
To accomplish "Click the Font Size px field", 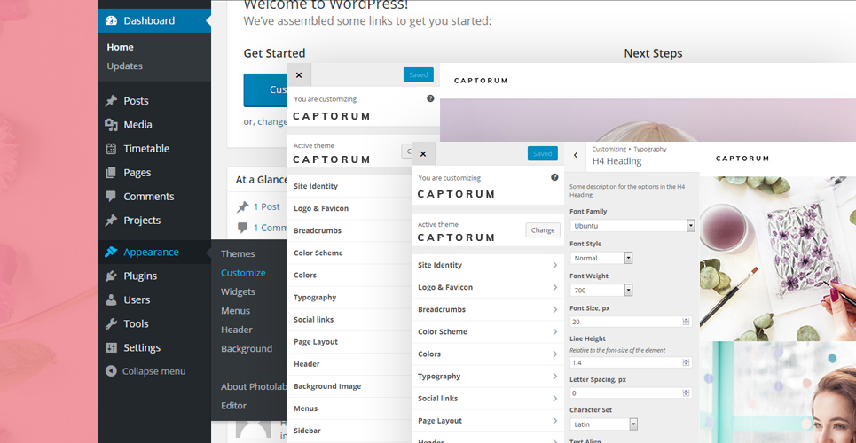I will click(x=631, y=322).
